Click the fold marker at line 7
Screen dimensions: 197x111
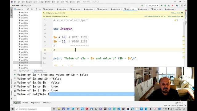pyautogui.click(x=52, y=46)
